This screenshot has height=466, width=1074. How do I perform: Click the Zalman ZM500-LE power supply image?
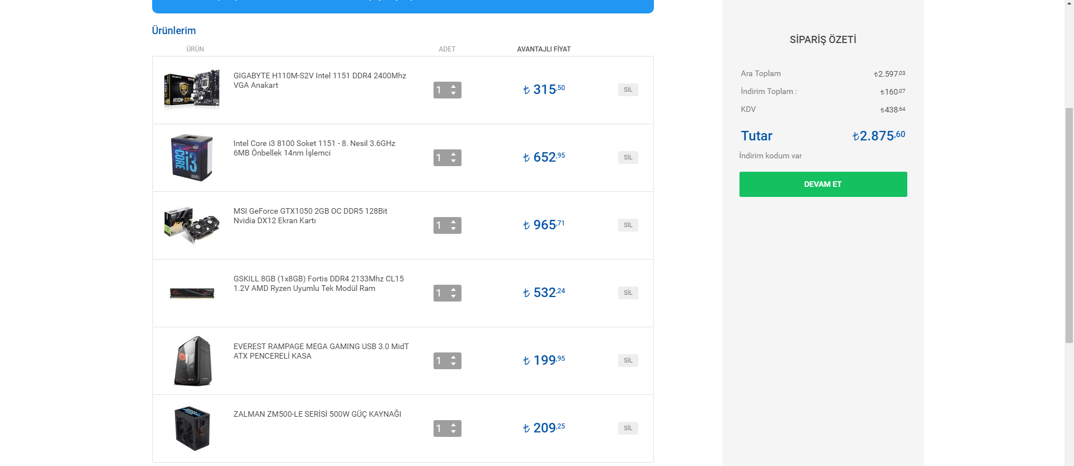[x=191, y=429]
